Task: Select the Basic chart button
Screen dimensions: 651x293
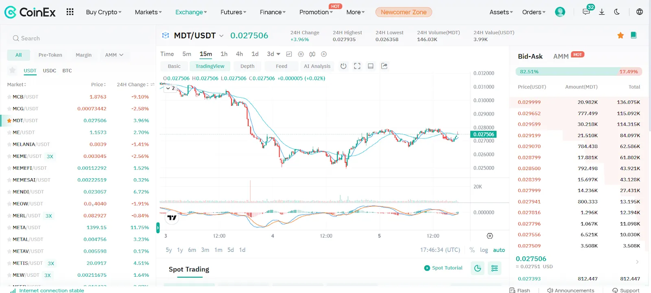Action: click(174, 66)
